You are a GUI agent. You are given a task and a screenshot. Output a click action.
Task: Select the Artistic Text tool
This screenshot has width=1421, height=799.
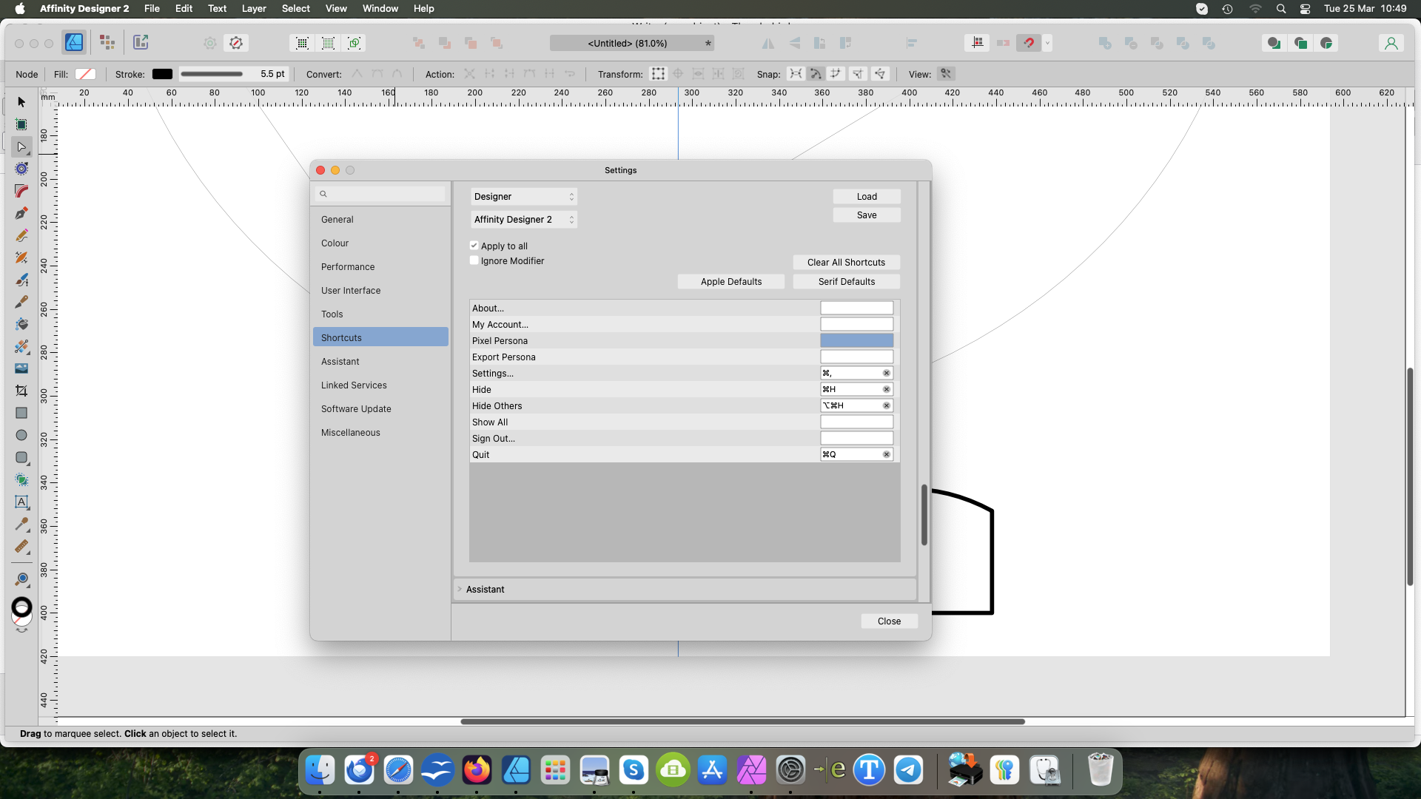point(21,502)
